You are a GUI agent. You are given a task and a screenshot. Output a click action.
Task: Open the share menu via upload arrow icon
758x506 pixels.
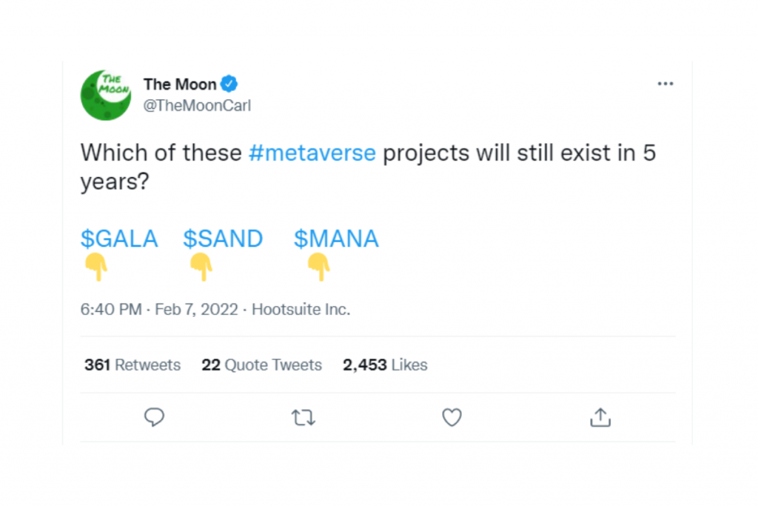point(600,417)
